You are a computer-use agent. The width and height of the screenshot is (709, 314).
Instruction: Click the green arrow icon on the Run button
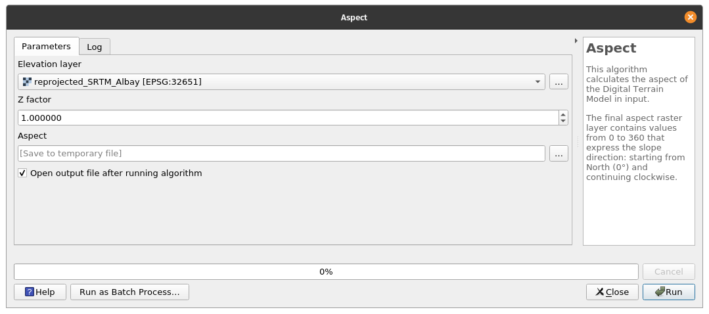point(660,292)
